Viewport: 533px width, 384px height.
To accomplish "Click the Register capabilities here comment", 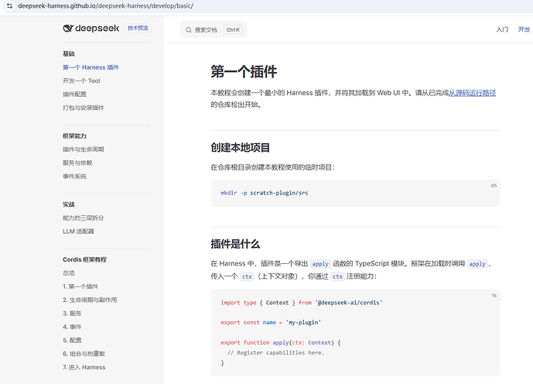I will pyautogui.click(x=275, y=353).
